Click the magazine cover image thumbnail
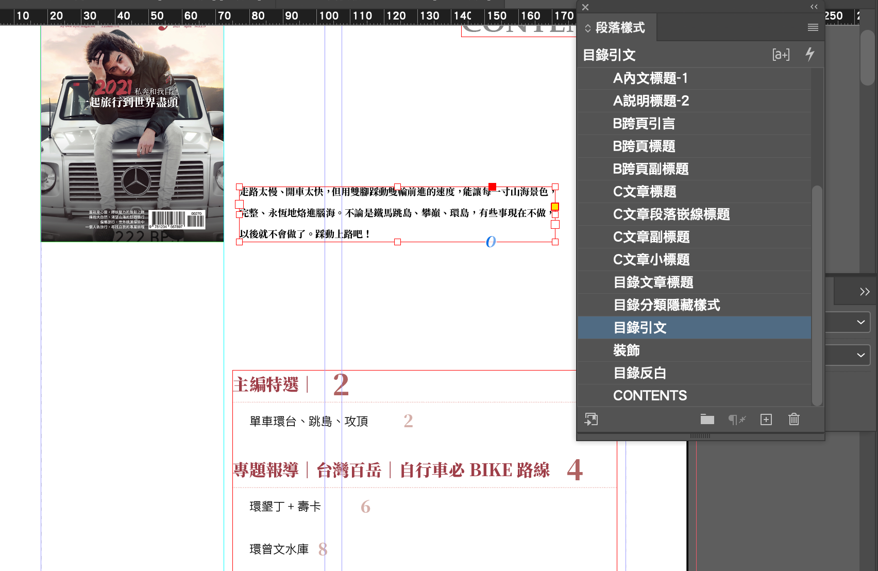The image size is (878, 571). [132, 134]
